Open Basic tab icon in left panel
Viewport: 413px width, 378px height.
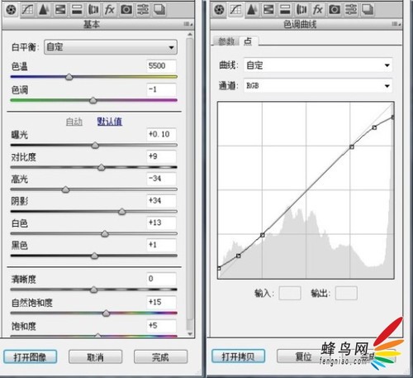pyautogui.click(x=12, y=10)
